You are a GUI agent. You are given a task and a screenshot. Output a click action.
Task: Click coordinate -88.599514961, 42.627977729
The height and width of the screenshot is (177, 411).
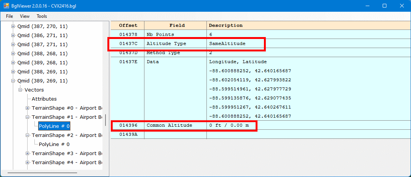coord(250,89)
